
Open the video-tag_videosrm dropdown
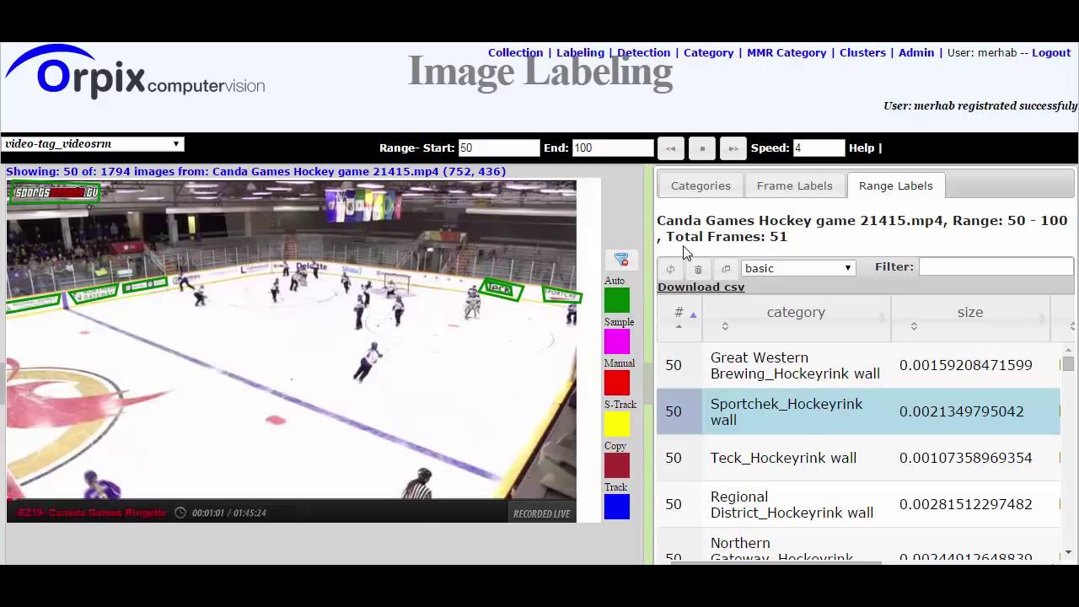[92, 144]
